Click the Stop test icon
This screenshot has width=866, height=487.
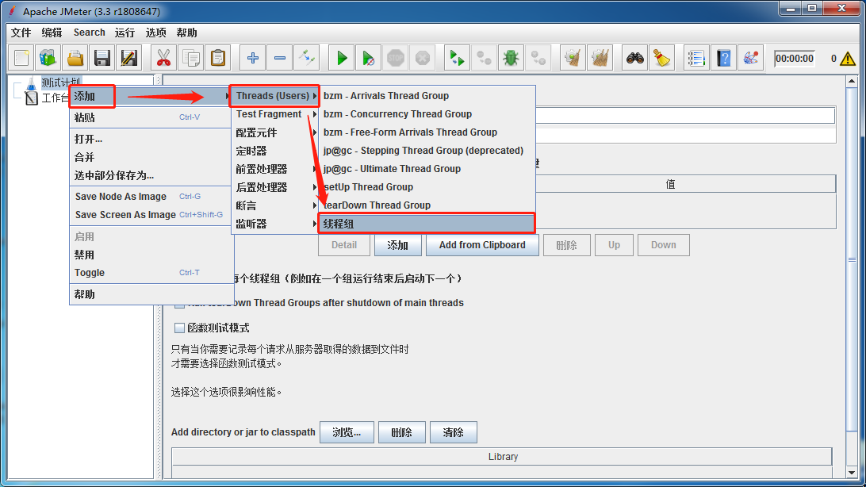[x=396, y=58]
